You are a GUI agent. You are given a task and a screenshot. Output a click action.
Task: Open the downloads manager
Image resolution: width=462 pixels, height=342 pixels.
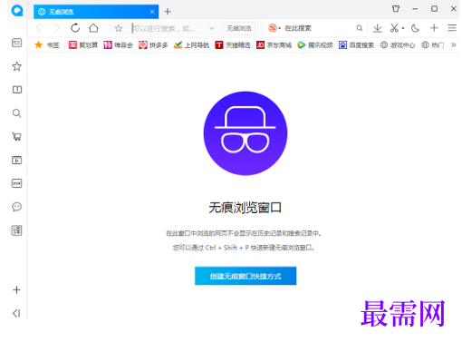pyautogui.click(x=377, y=28)
